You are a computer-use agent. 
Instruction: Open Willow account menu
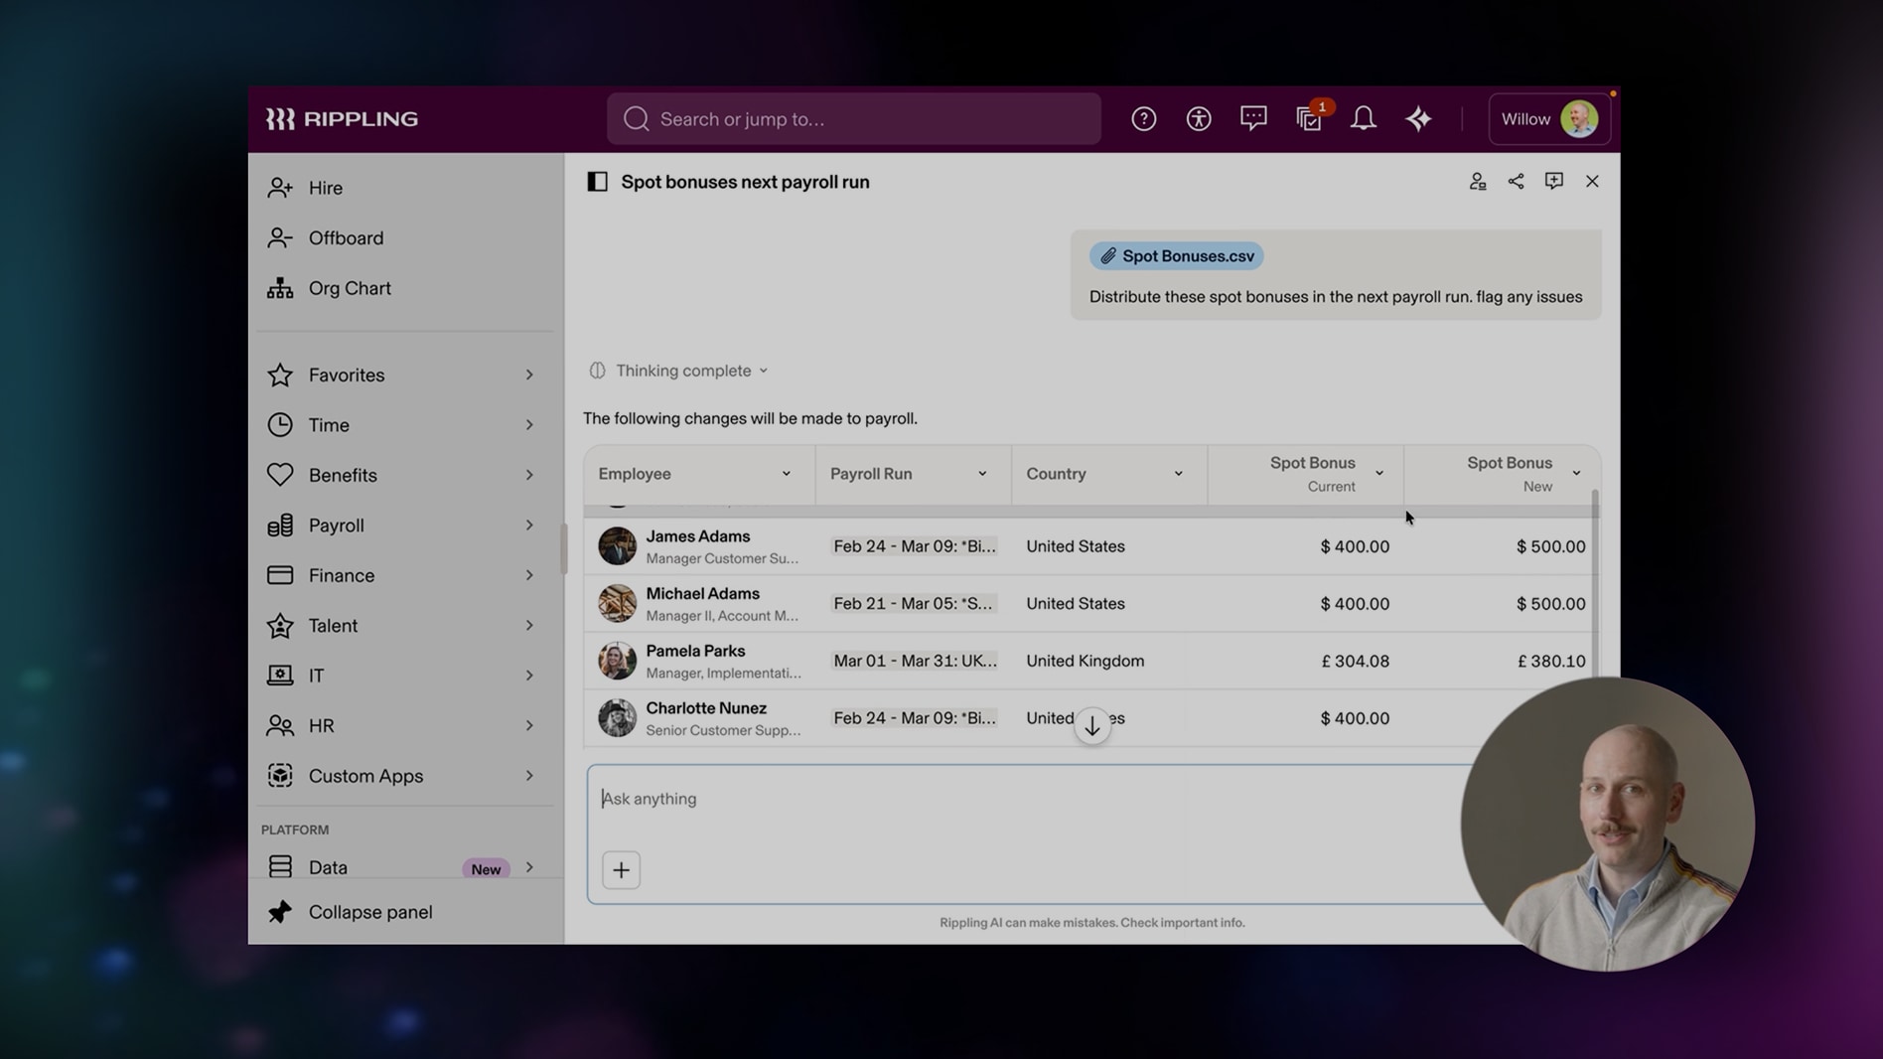tap(1548, 119)
